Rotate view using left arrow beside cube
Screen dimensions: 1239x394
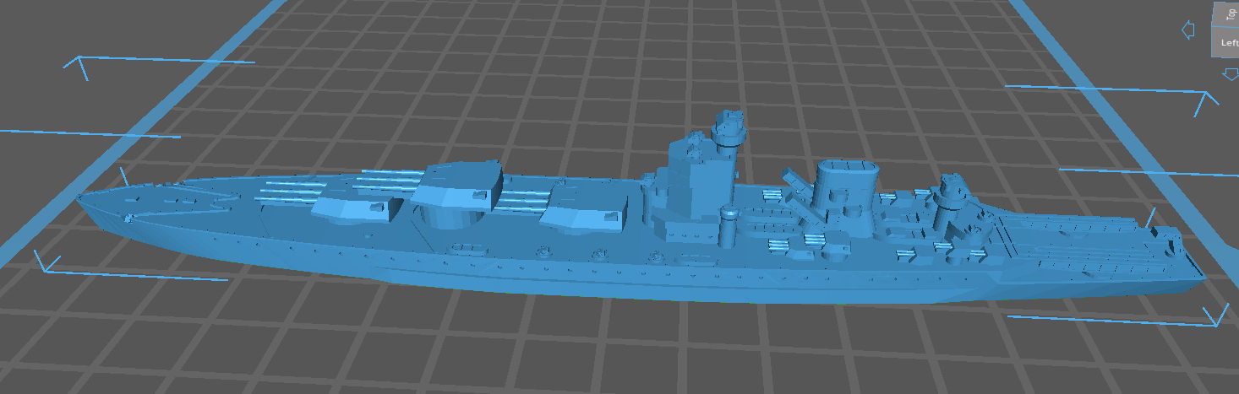[1187, 30]
